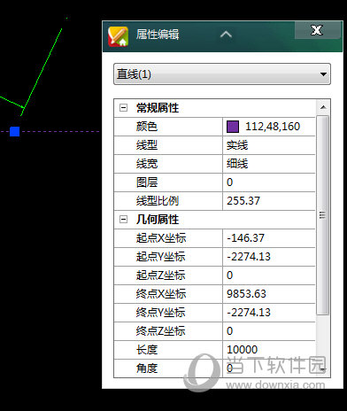Select the 线宽 property label

pos(147,164)
